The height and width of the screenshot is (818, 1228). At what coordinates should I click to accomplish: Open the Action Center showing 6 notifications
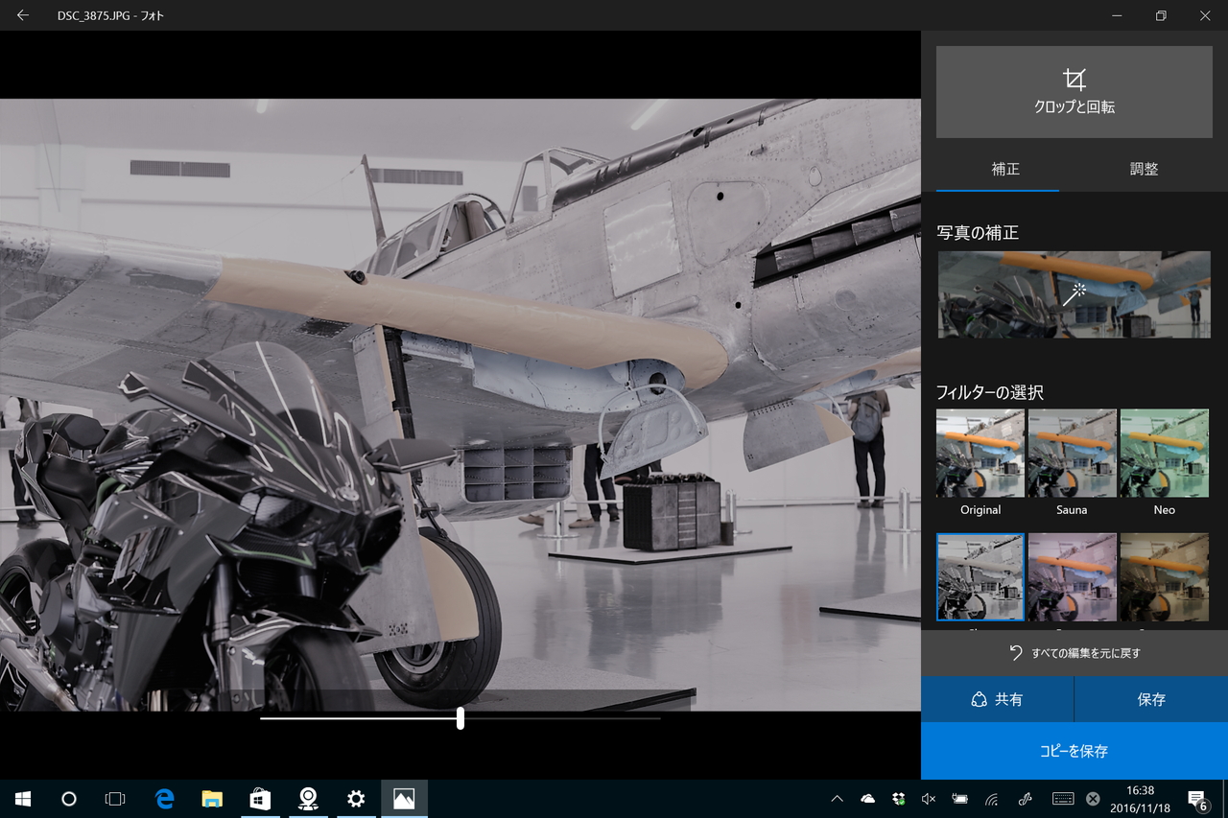(x=1197, y=799)
